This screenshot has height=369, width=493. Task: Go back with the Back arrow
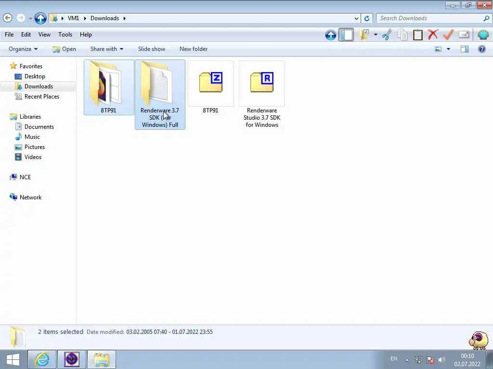(8, 18)
